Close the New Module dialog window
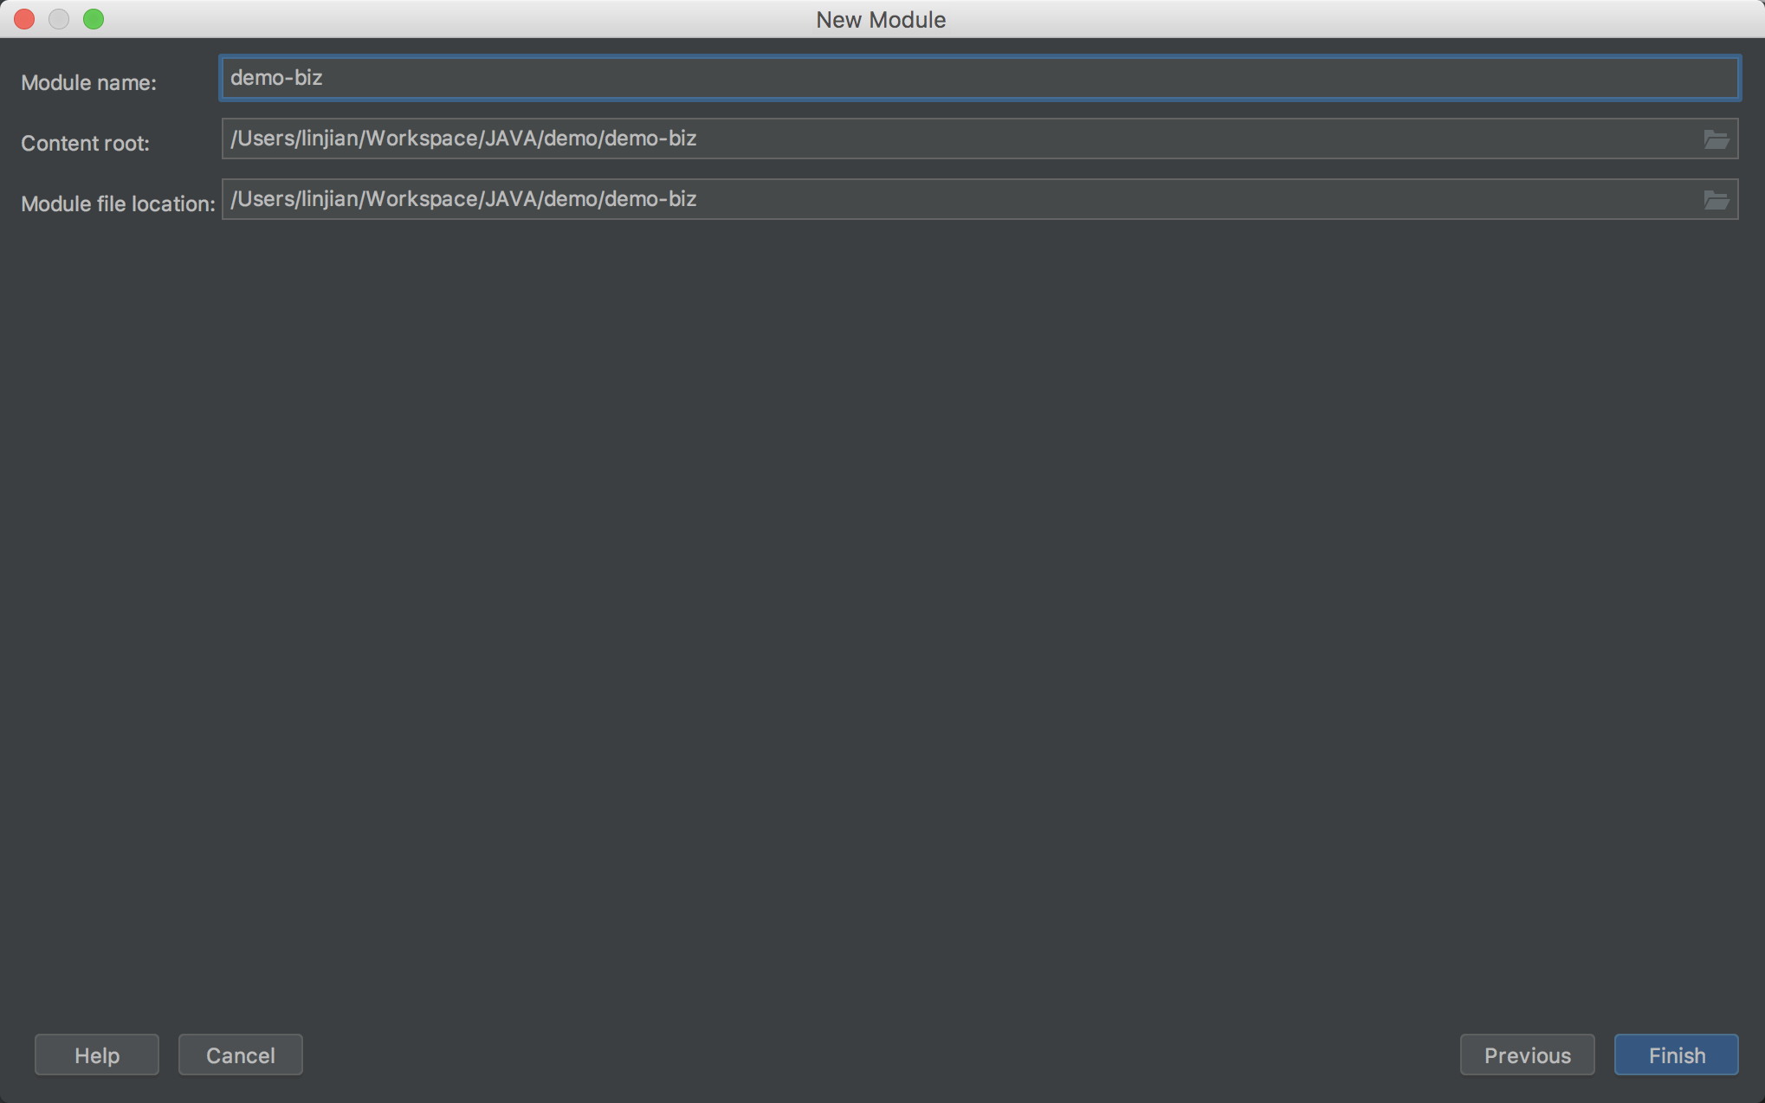Screen dimensions: 1765x1103 coord(23,18)
